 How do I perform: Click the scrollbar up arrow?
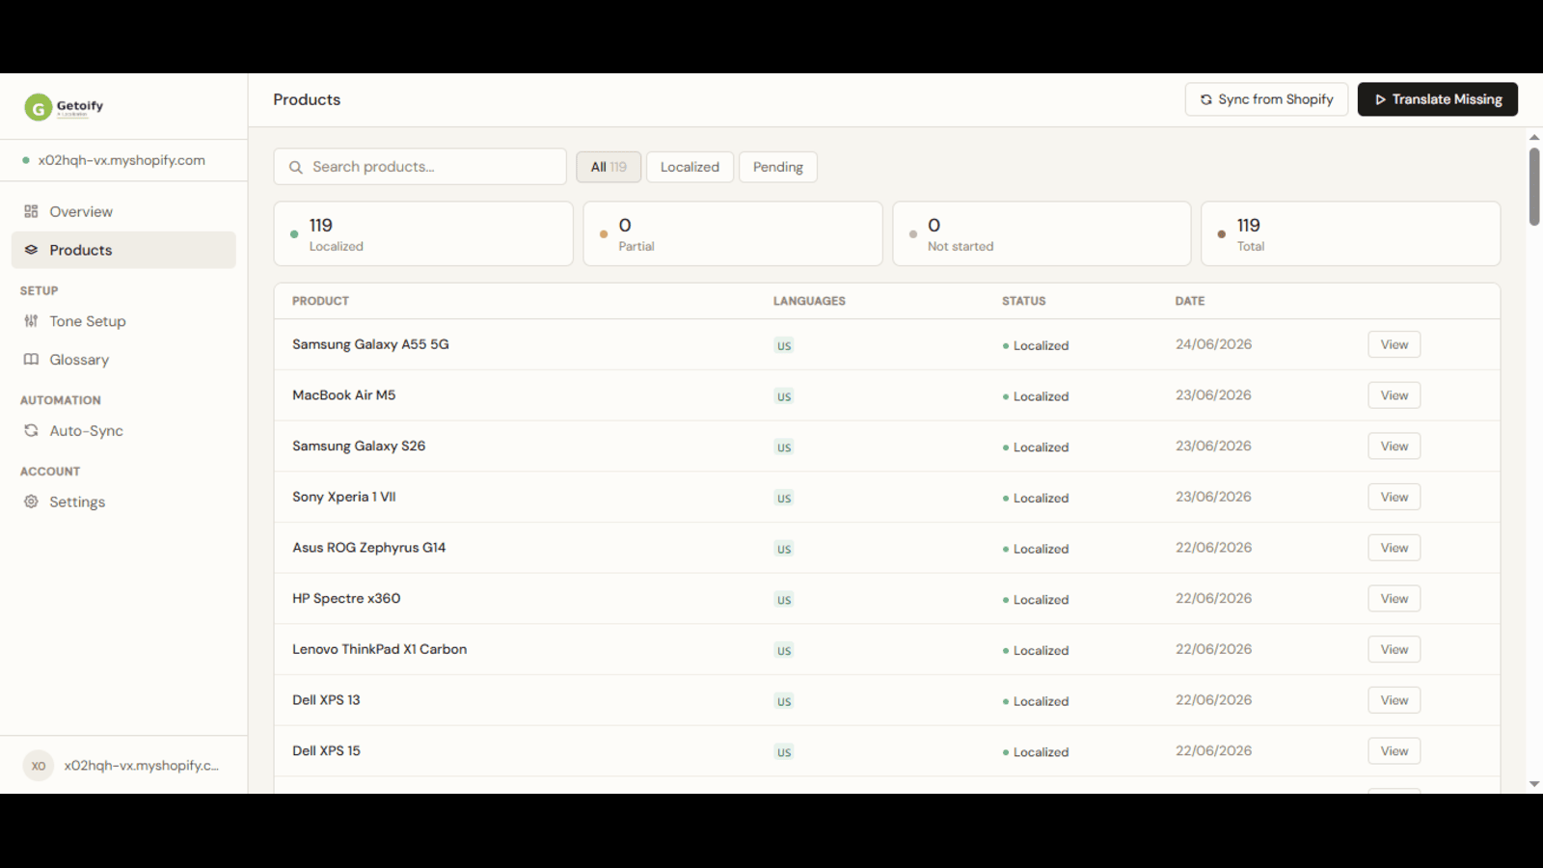1534,137
